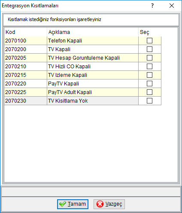Screen dimensions: 182x213
Task: Toggle the TV Hizli CO Kapali checkbox
Action: click(149, 67)
